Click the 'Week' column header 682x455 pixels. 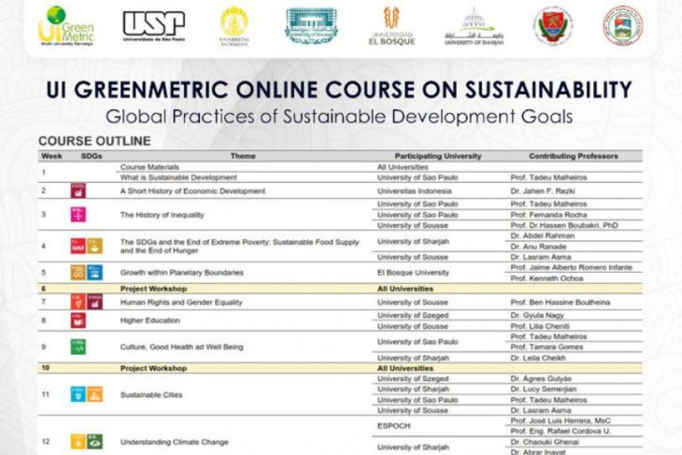51,156
